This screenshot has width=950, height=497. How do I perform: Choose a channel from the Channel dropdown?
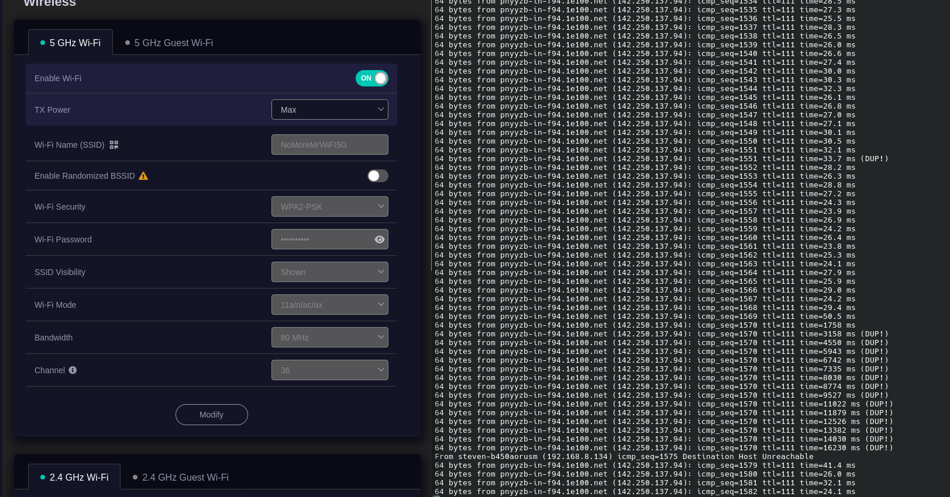point(329,370)
